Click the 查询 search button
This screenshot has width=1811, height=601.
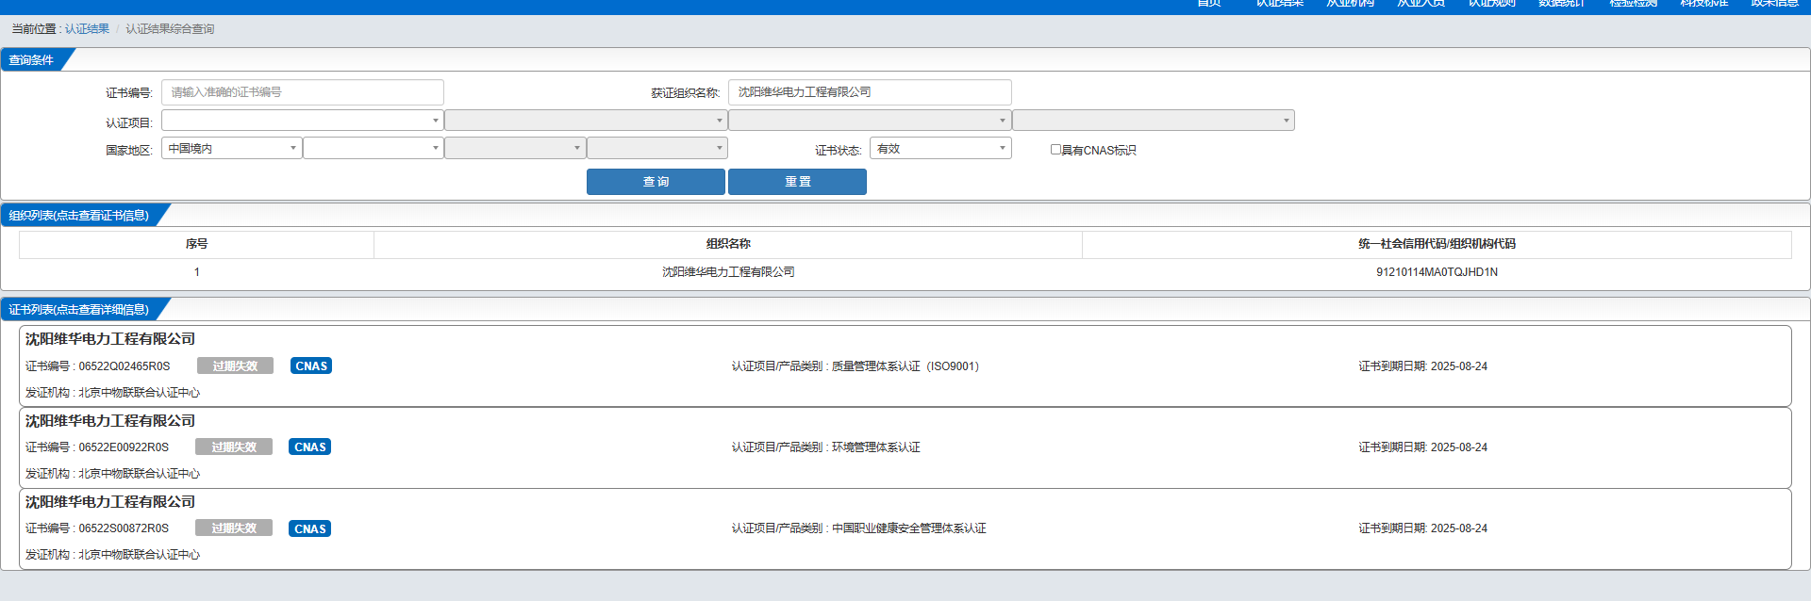pos(656,182)
